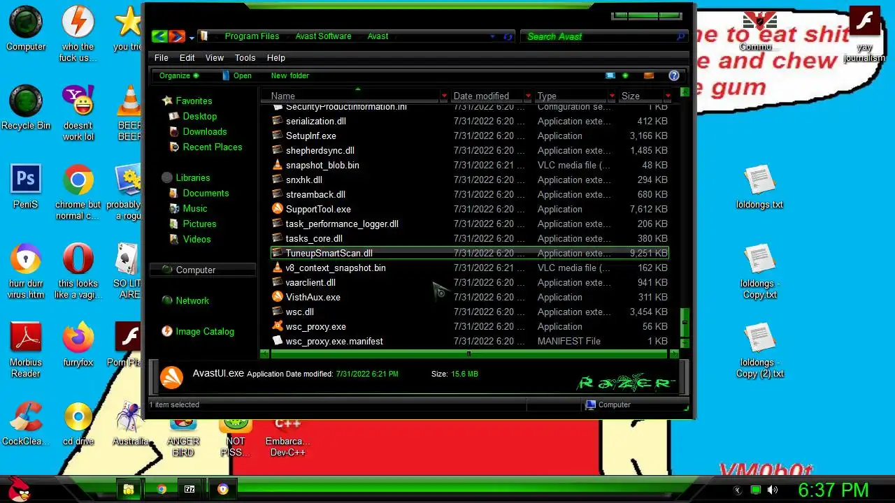The width and height of the screenshot is (895, 503).
Task: Open the Date modified column filter dropdown
Action: click(x=528, y=96)
